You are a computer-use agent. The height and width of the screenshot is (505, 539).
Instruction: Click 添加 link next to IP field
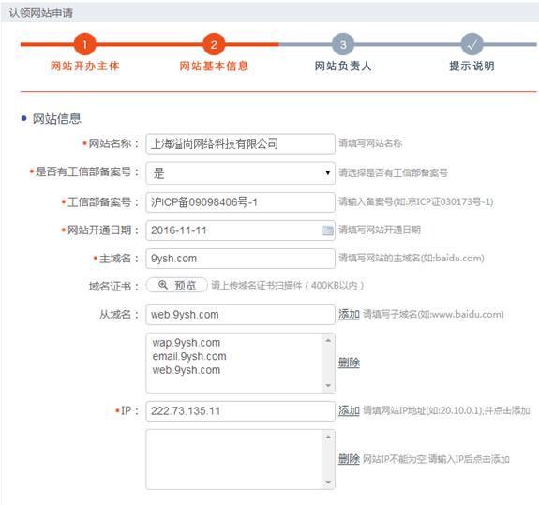coord(349,410)
